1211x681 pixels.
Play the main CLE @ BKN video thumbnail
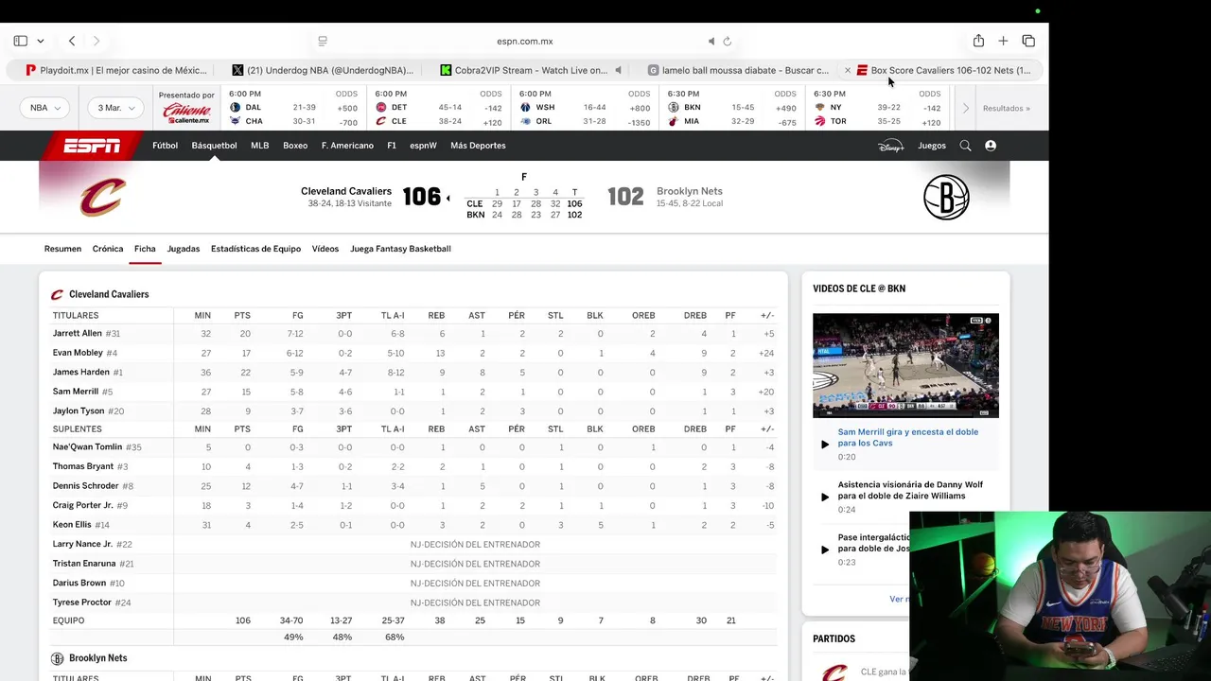pyautogui.click(x=905, y=365)
